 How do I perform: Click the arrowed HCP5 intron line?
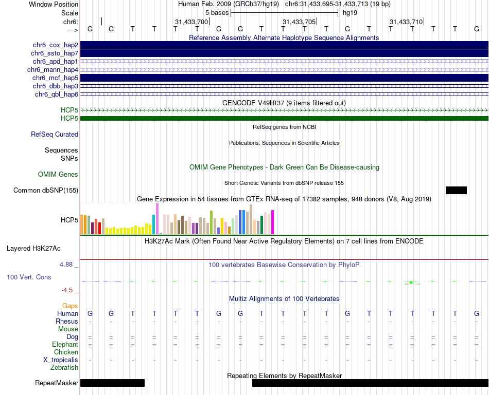[284, 110]
